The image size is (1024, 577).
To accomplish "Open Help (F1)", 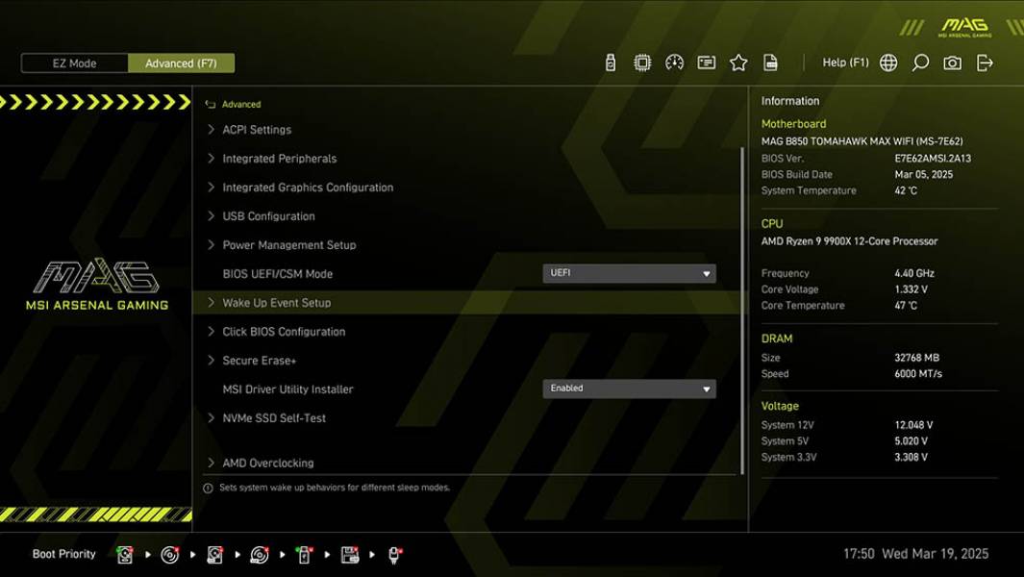I will (x=845, y=63).
